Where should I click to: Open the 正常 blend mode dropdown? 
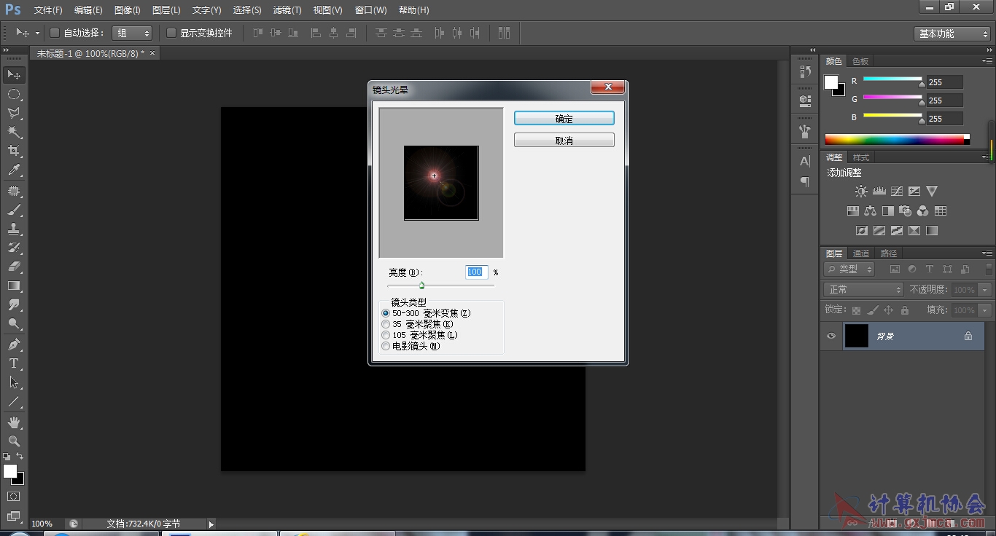[863, 290]
